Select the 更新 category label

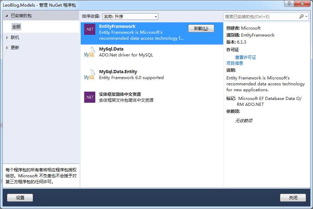(x=15, y=48)
